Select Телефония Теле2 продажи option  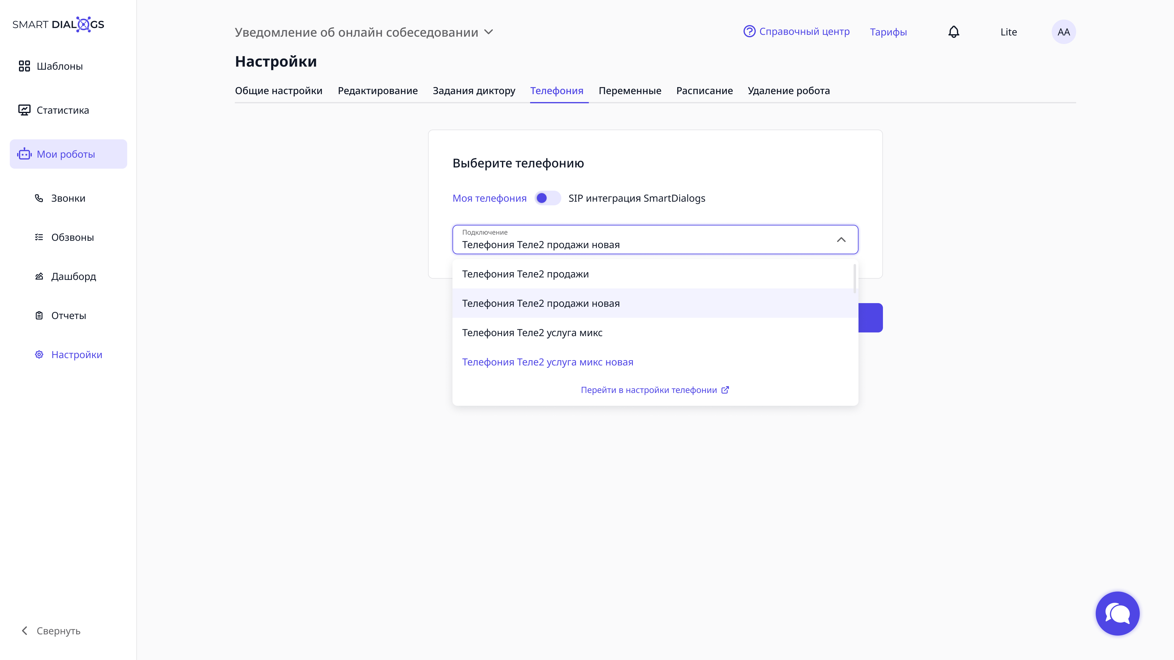pos(655,274)
